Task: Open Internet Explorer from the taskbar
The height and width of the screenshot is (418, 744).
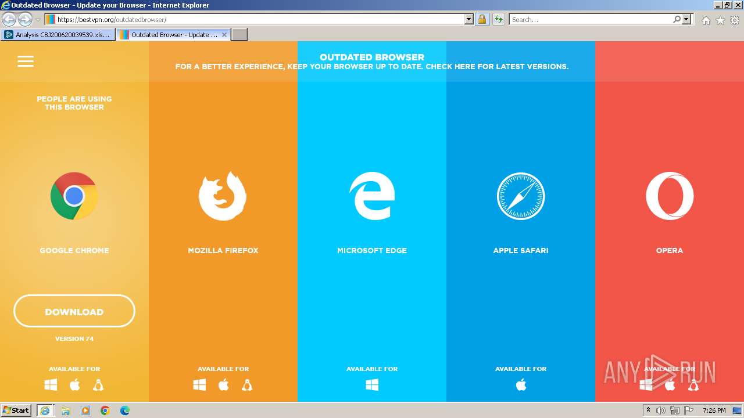Action: pos(45,410)
